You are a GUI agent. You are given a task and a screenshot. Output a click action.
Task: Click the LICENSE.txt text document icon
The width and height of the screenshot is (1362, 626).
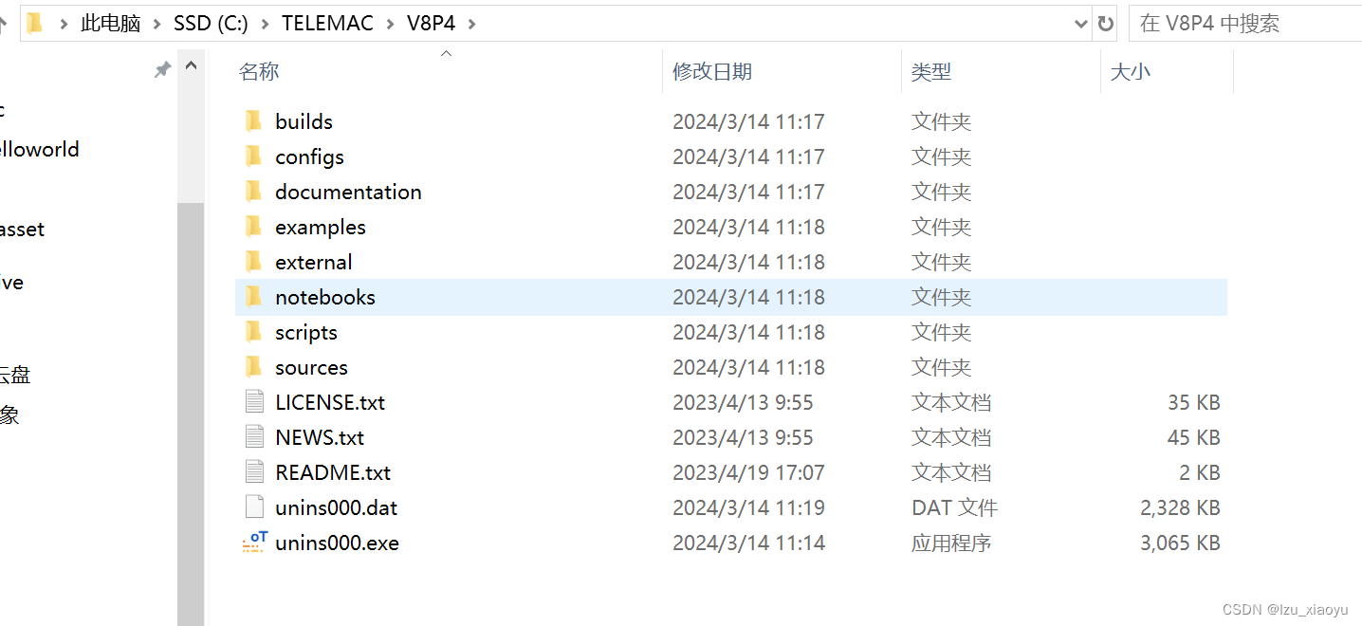point(253,401)
